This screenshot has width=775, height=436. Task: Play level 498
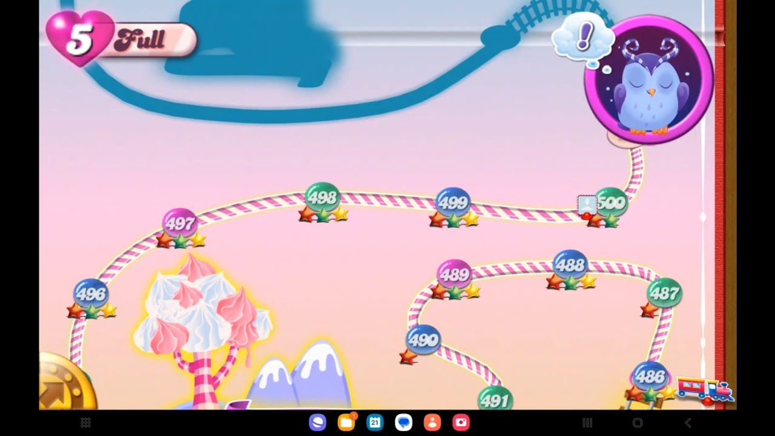coord(322,197)
